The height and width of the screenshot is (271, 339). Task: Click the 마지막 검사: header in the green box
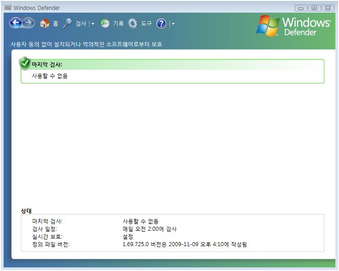click(x=47, y=65)
